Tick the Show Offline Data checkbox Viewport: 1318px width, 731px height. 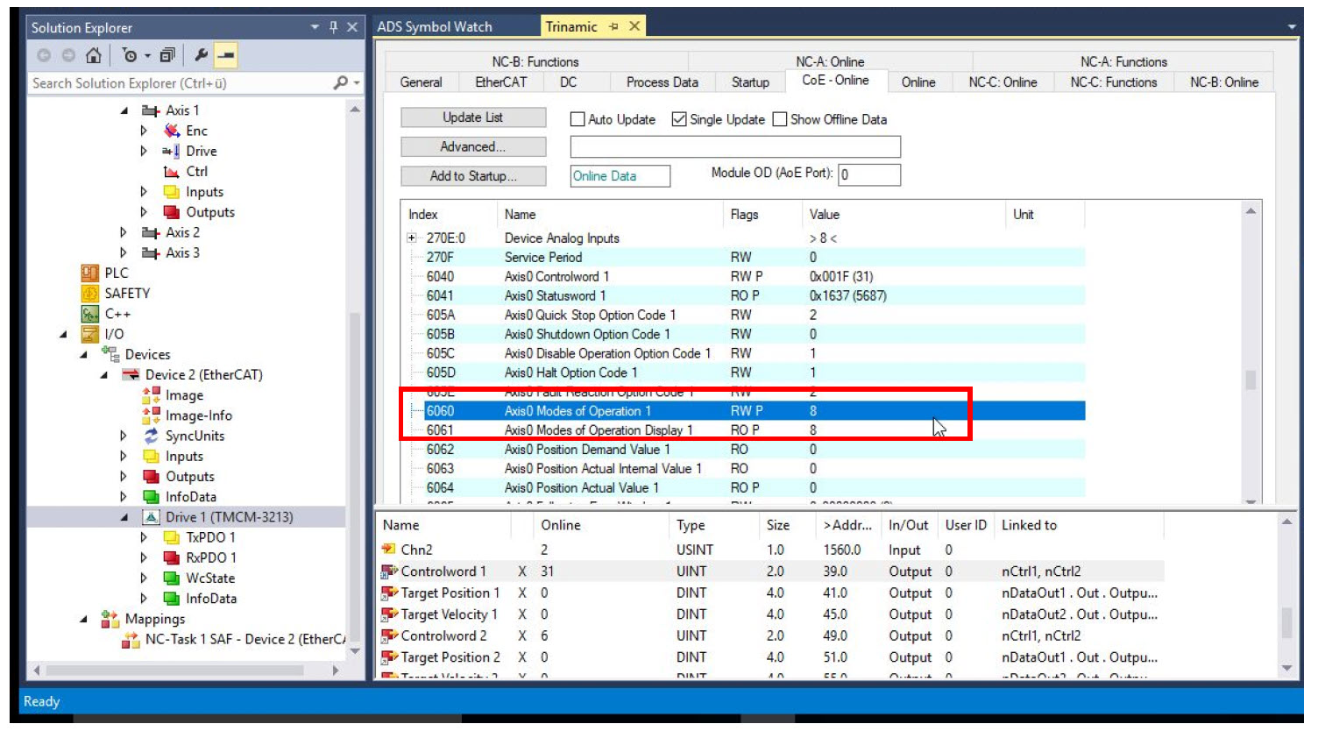780,119
